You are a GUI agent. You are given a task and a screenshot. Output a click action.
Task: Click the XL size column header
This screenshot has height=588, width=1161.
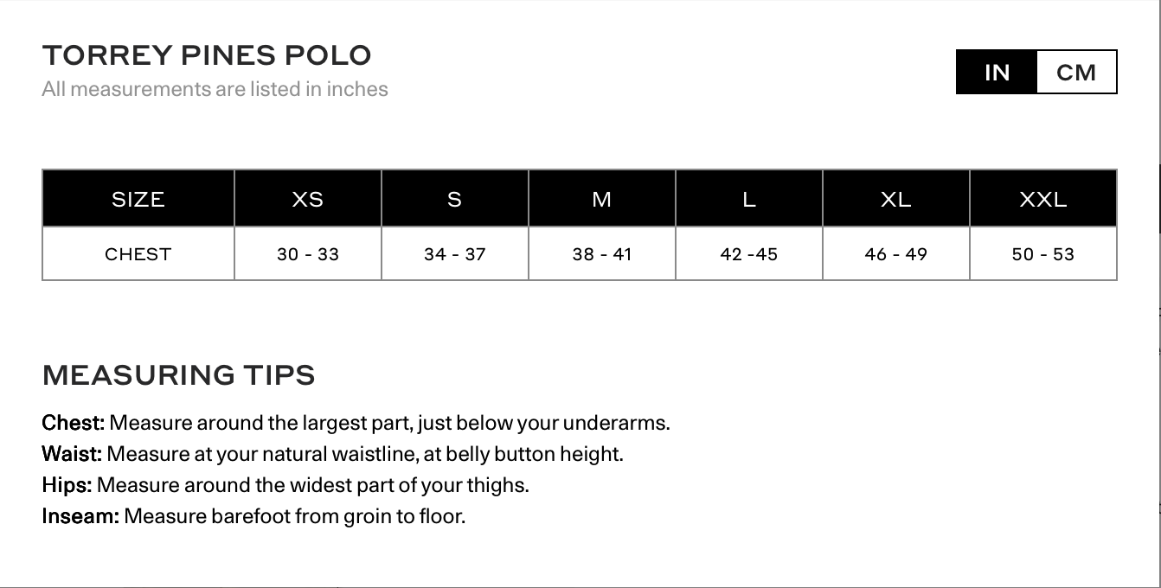click(896, 199)
